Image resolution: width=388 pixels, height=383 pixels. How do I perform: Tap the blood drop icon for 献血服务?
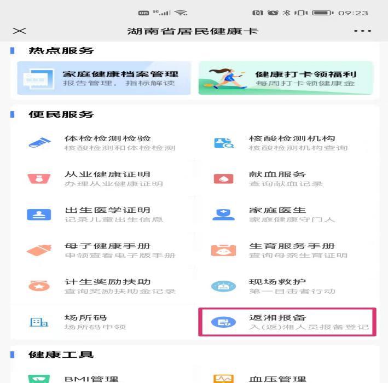[223, 178]
